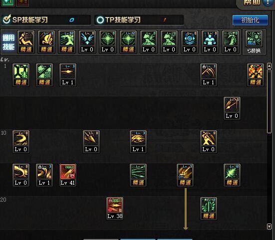275x240 pixels.
Task: Click the blue help exclamation button
Action: click(x=268, y=2)
